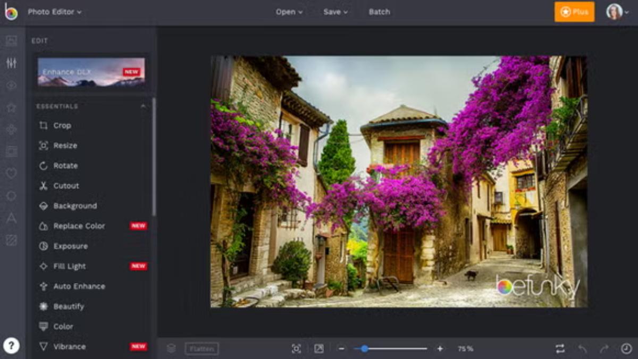Click the BeFunky logo icon
Viewport: 638px width, 359px height.
click(11, 12)
